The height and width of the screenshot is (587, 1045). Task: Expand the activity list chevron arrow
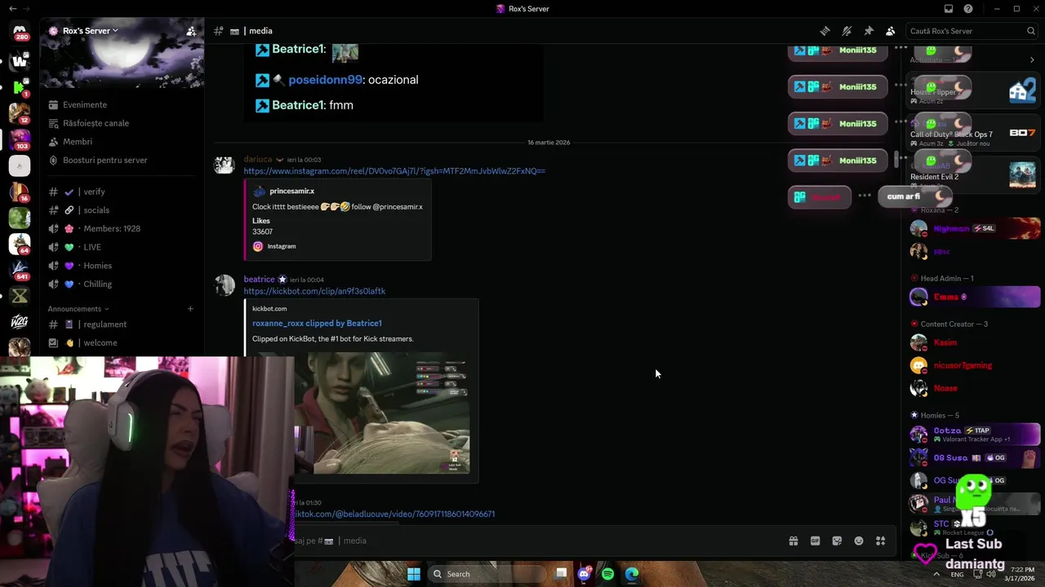tap(1032, 60)
